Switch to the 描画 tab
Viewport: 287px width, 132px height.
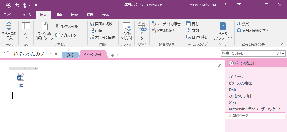(59, 15)
